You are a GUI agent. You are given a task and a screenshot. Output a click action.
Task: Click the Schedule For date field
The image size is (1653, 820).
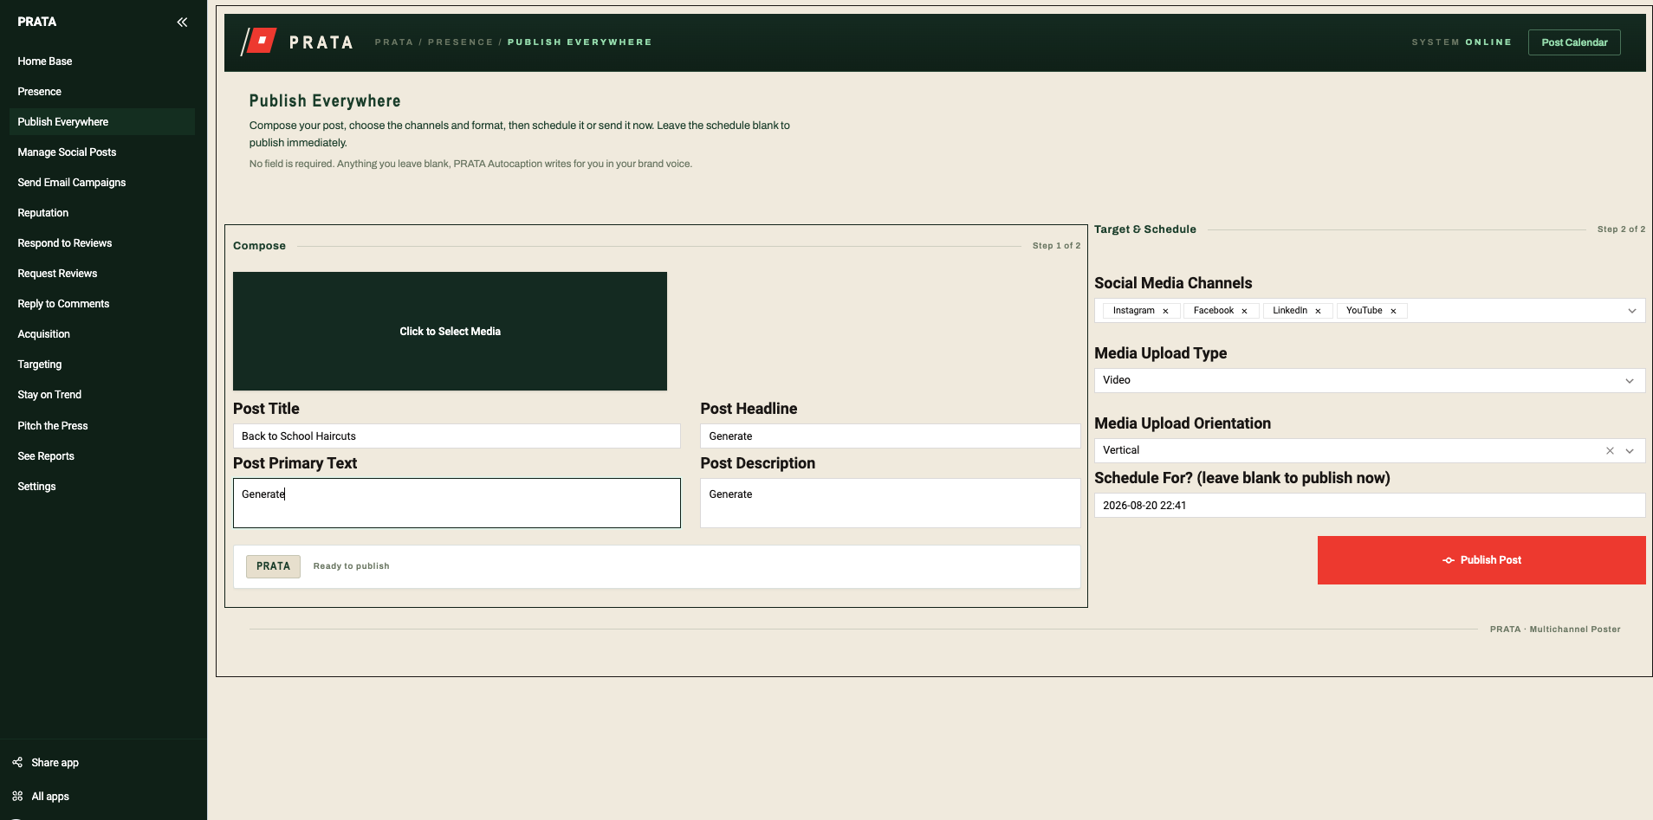pyautogui.click(x=1370, y=506)
